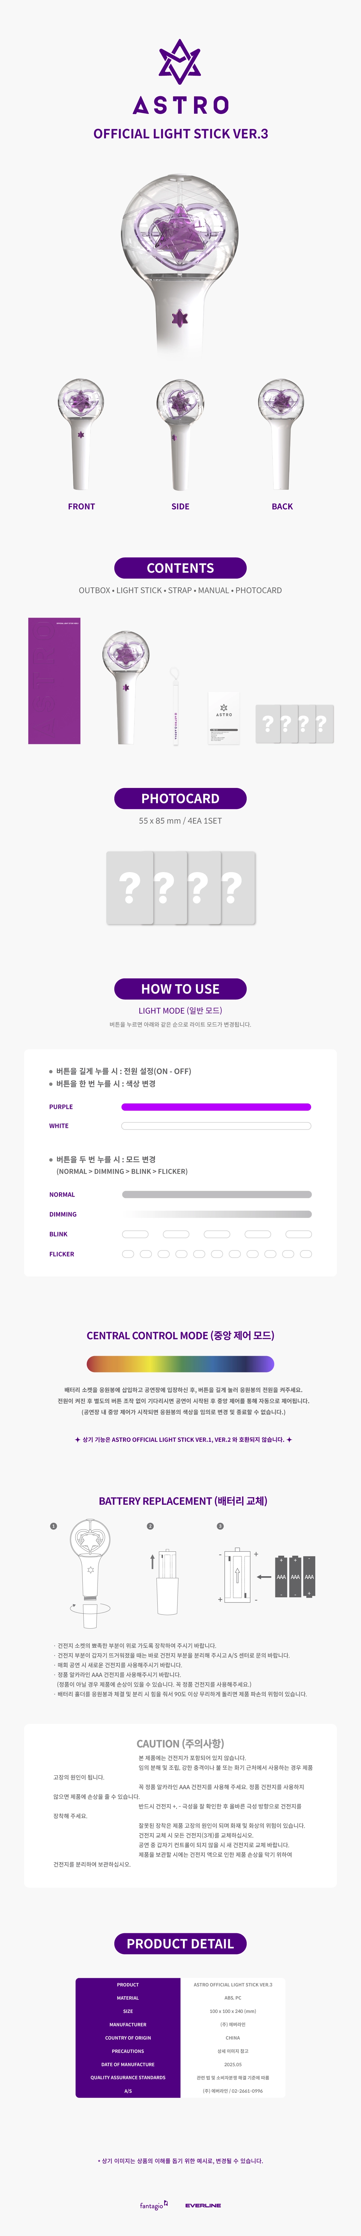Click the CONTENTS heading badge
This screenshot has height=2236, width=361.
point(180,568)
